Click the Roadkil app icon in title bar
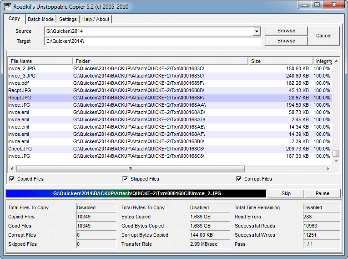 point(7,7)
